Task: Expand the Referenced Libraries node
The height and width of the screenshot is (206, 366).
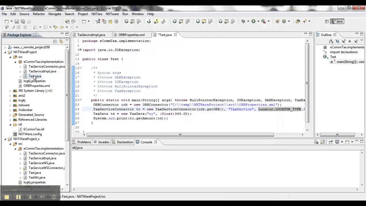Action: coord(10,120)
